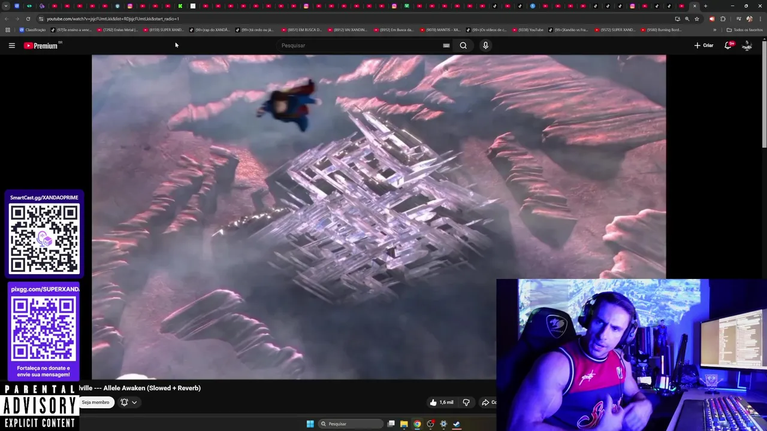
Task: Open the YouTube hamburger guide menu
Action: 11,45
